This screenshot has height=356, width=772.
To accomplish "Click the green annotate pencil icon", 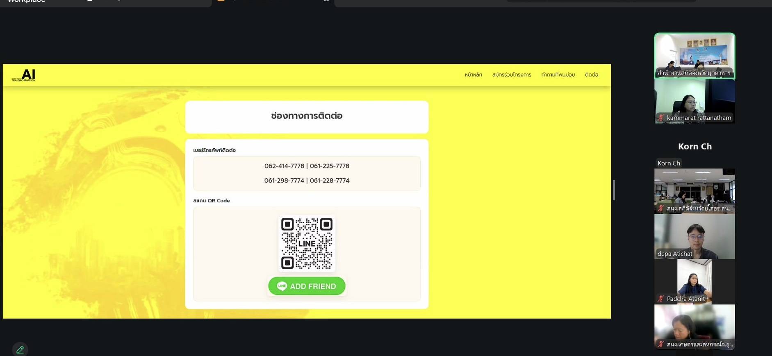I will pos(20,349).
